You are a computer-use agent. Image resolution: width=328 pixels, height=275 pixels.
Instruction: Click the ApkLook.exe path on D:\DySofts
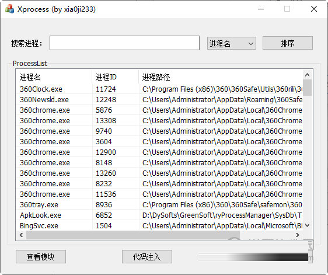[x=222, y=215]
